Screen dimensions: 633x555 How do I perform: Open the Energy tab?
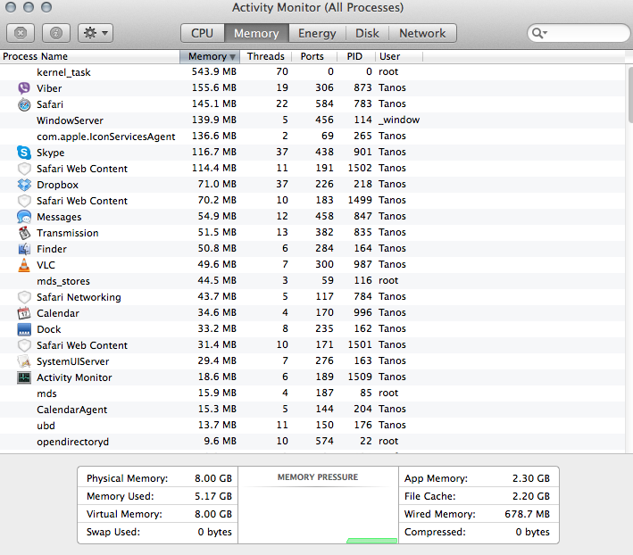click(x=317, y=33)
